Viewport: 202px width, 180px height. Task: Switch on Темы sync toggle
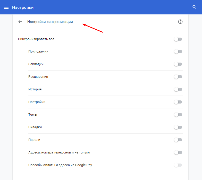178,115
